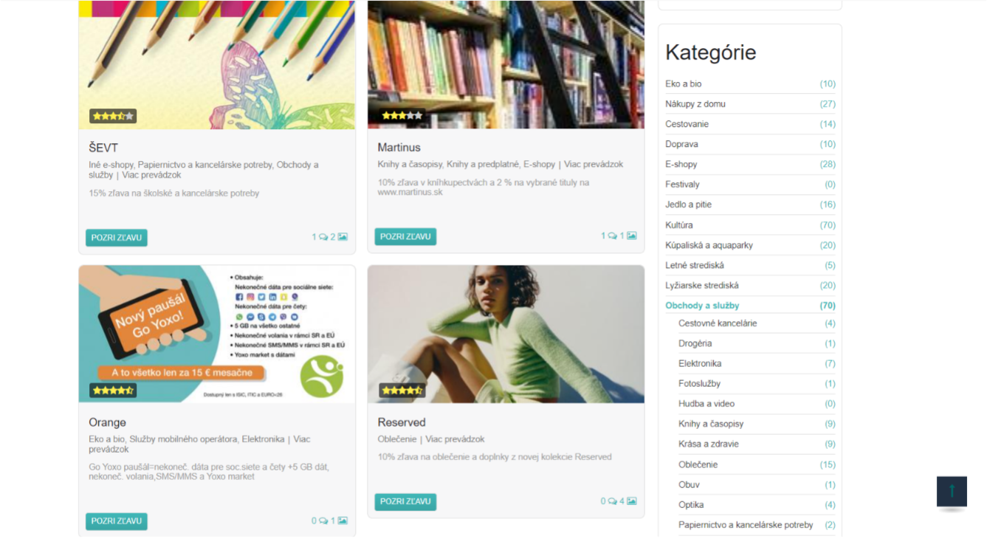Click POZRI ZĽAVU button for Martinus
This screenshot has width=990, height=539.
[405, 236]
